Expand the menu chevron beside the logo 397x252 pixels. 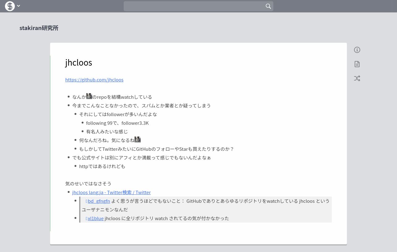19,6
